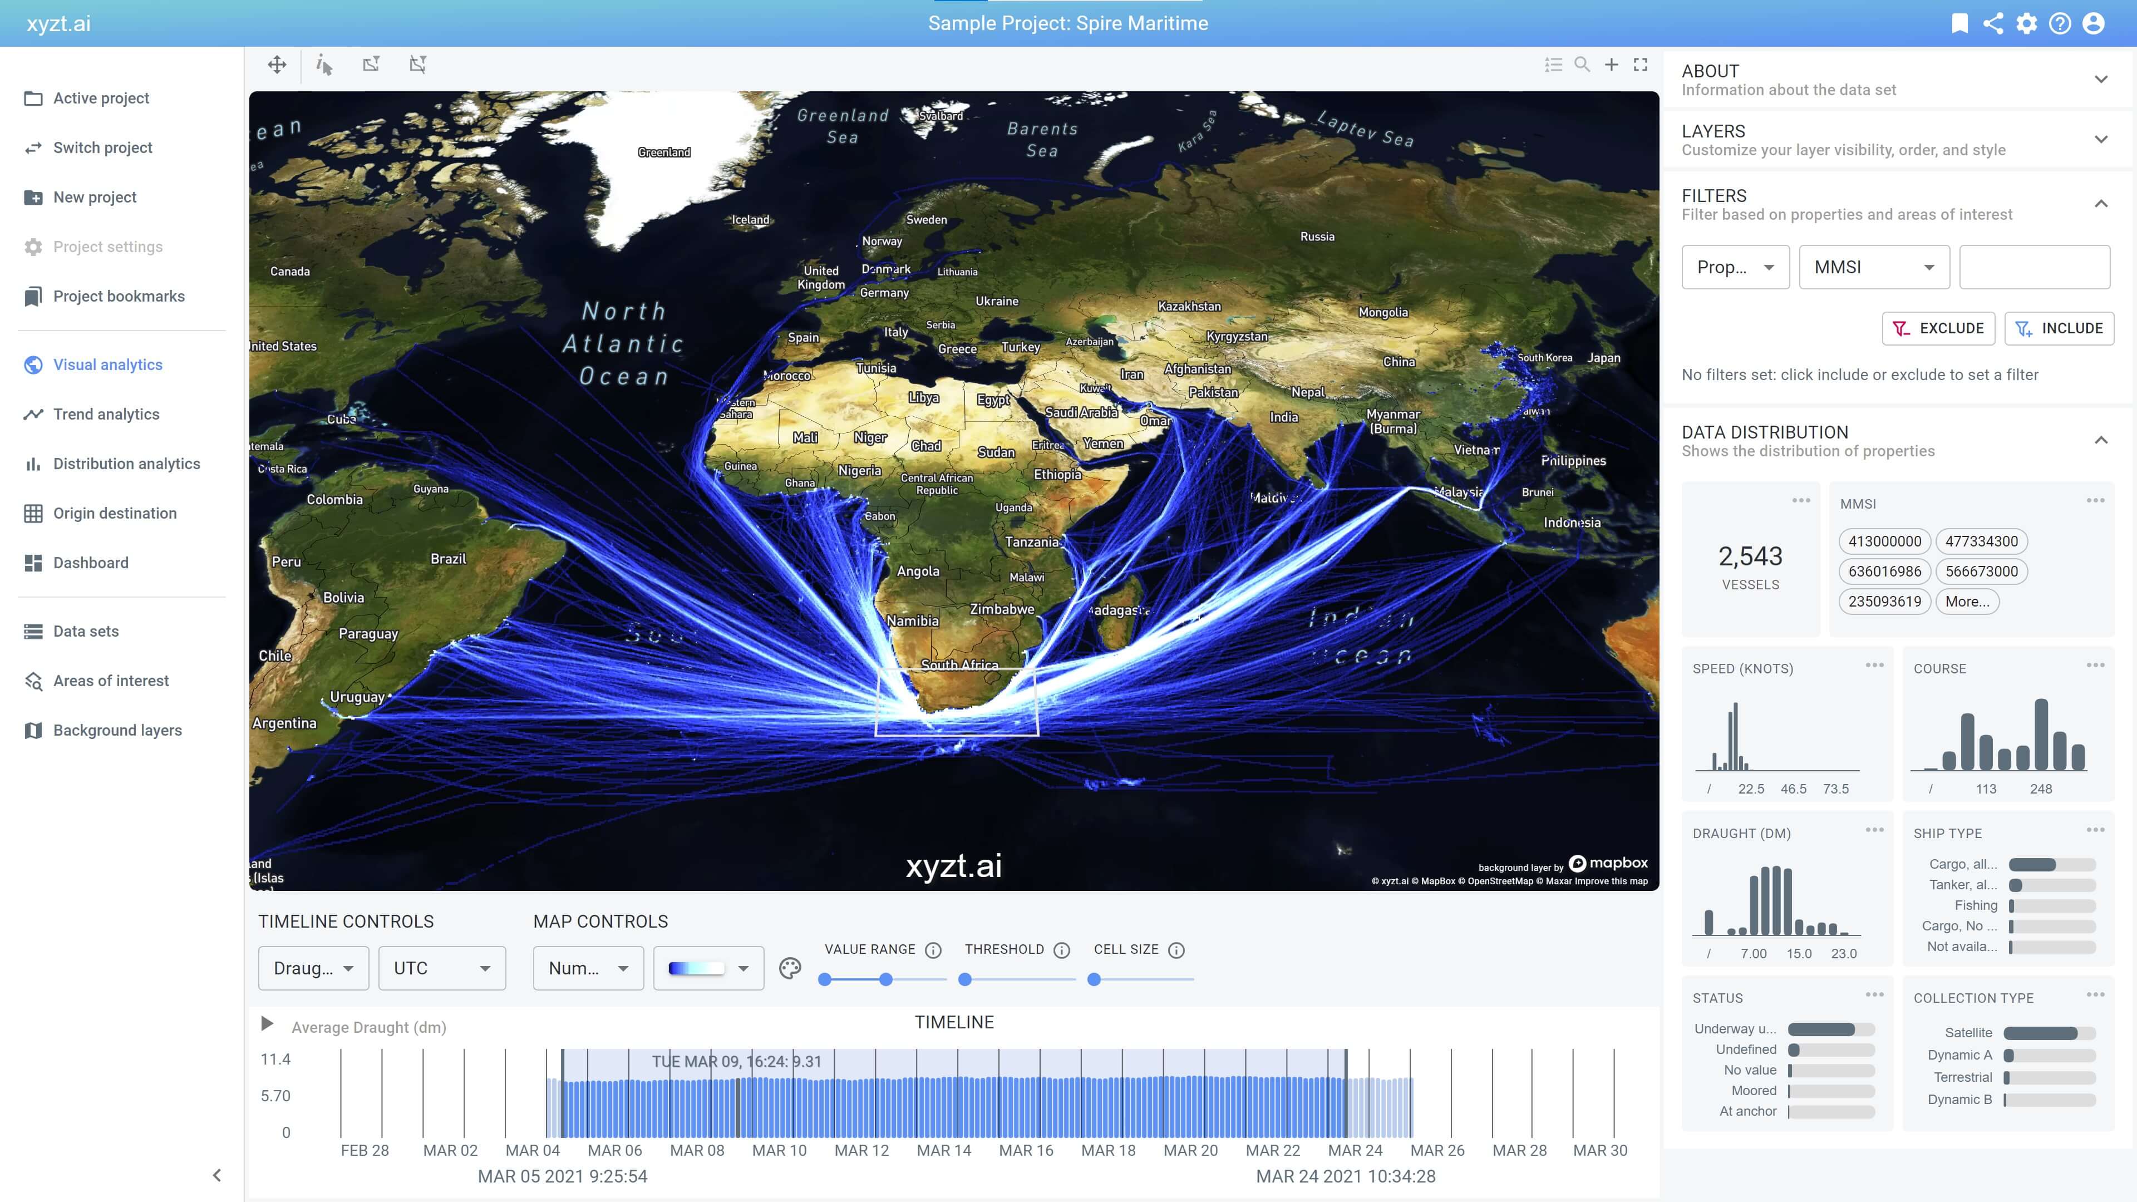Choose the polygon area selection tool
The height and width of the screenshot is (1202, 2137).
pyautogui.click(x=371, y=64)
